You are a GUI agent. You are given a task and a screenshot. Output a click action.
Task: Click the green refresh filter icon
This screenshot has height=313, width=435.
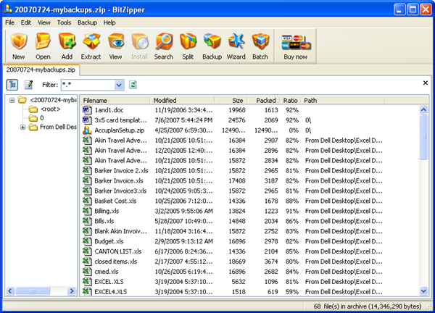[133, 85]
